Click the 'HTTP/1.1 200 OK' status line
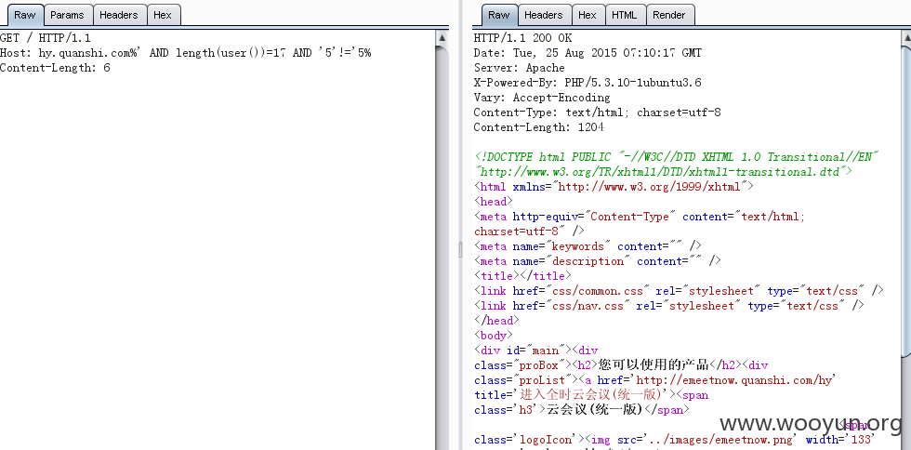This screenshot has width=911, height=450. pyautogui.click(x=522, y=38)
